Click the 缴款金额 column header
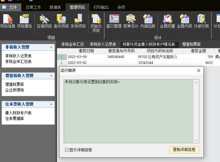 point(199,51)
